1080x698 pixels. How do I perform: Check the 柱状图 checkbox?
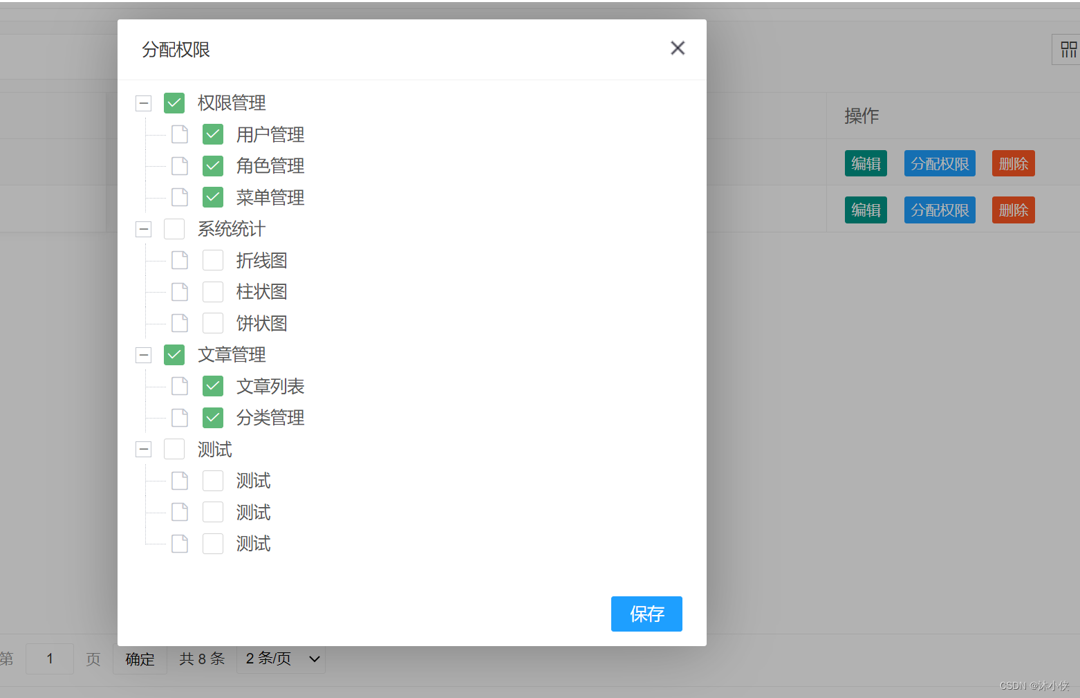[x=213, y=292]
